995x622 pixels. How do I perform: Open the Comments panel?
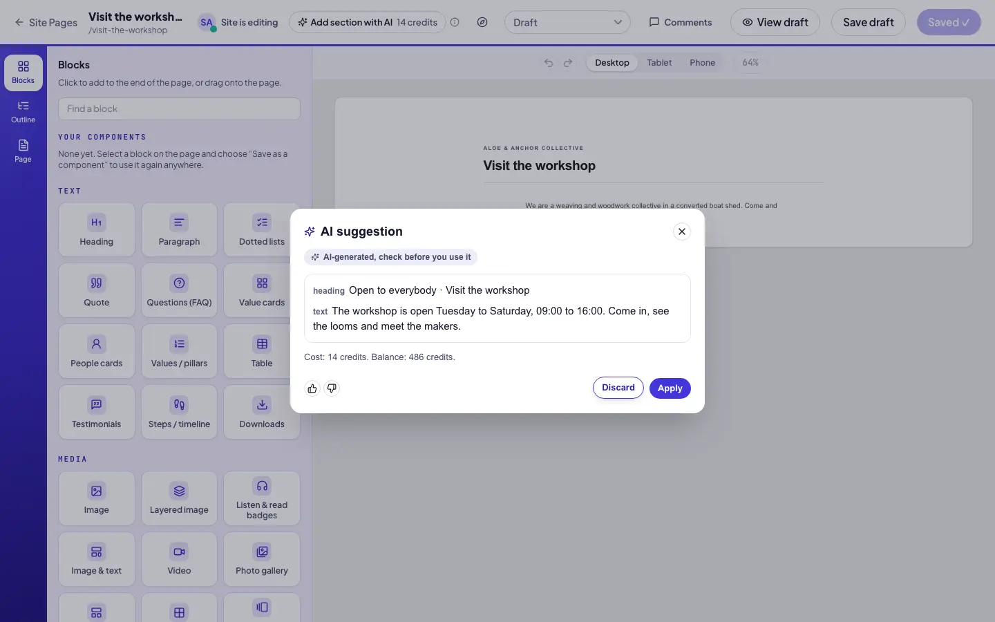click(x=681, y=22)
